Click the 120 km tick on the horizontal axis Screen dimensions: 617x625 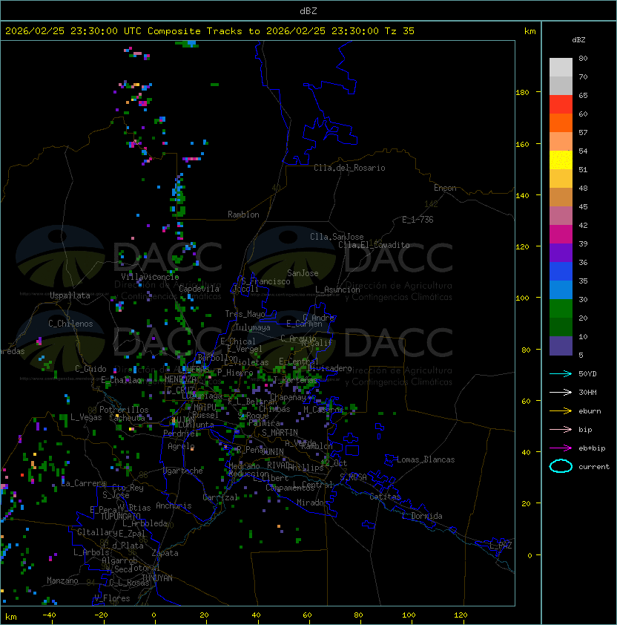[461, 615]
